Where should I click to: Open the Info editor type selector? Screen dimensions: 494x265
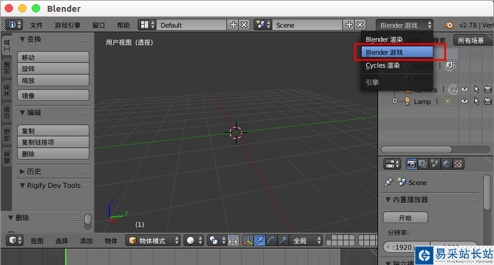click(14, 25)
